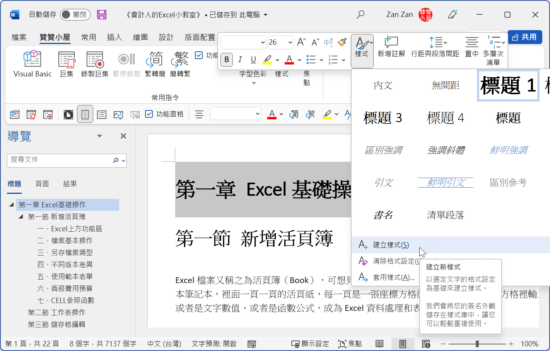Toggle Bold in mini toolbar
This screenshot has height=351, width=550.
click(227, 59)
